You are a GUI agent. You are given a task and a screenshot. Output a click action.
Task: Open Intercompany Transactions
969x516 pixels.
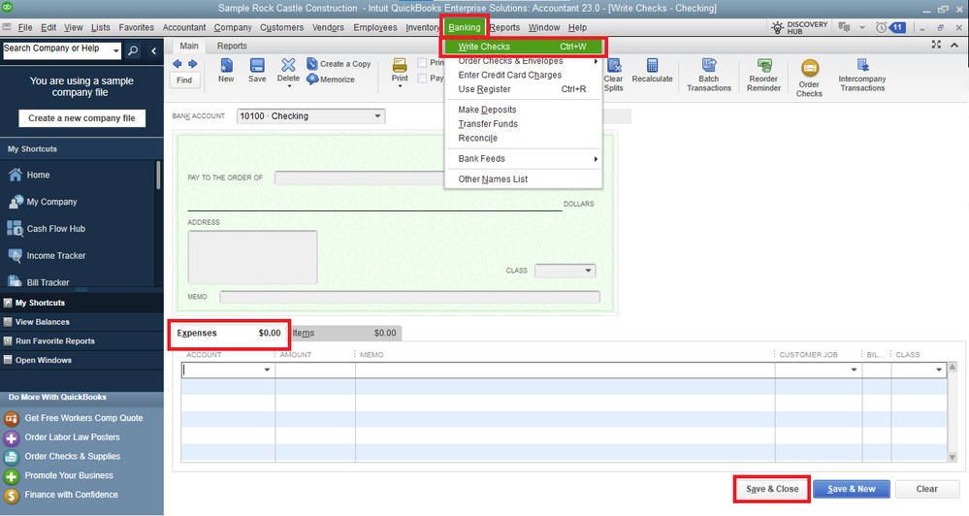tap(862, 75)
